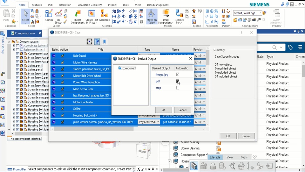Open the PMI ribbon tab

(51, 5)
